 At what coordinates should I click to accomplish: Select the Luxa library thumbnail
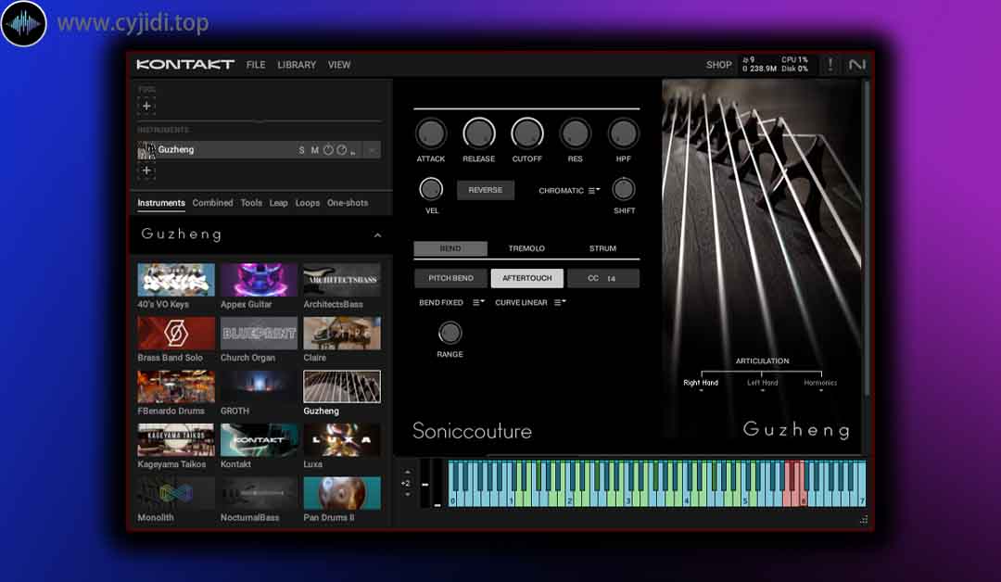[342, 439]
